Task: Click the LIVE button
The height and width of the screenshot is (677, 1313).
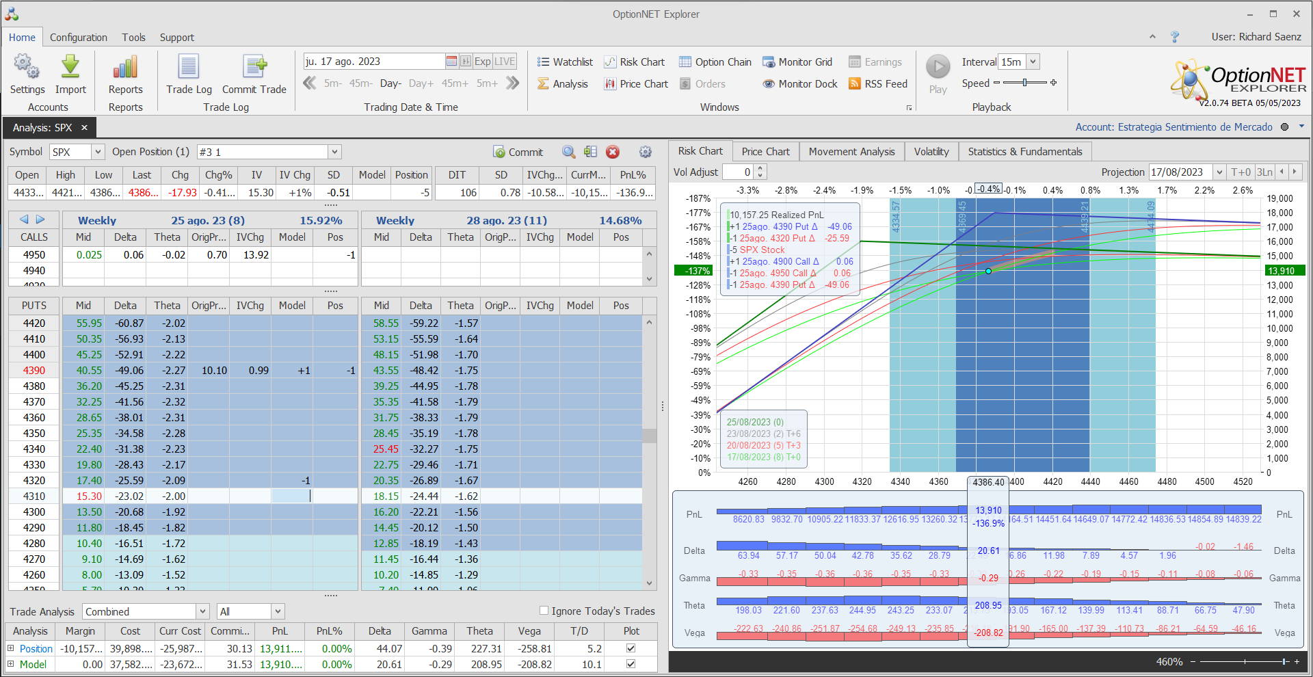Action: (505, 62)
